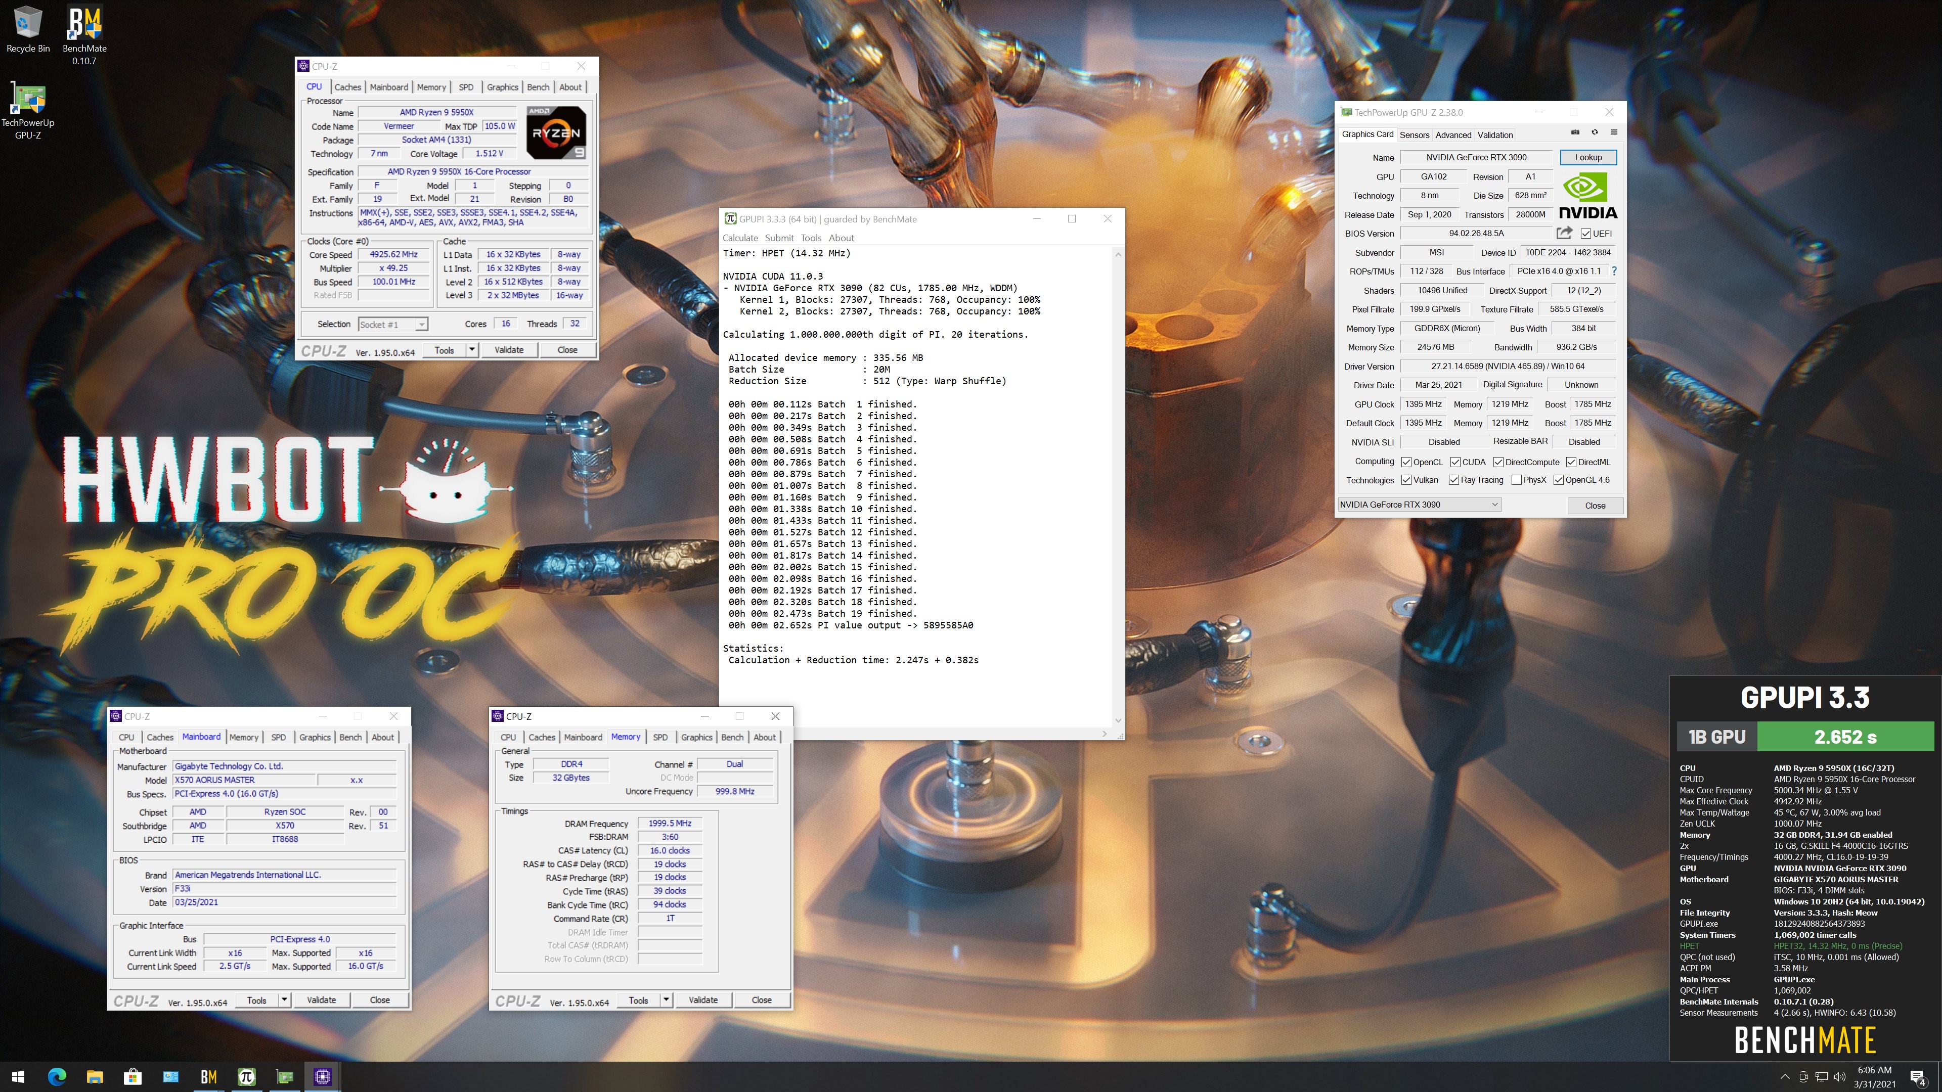Screen dimensions: 1942x1092
Task: Toggle the DirectML checkbox
Action: (1571, 462)
